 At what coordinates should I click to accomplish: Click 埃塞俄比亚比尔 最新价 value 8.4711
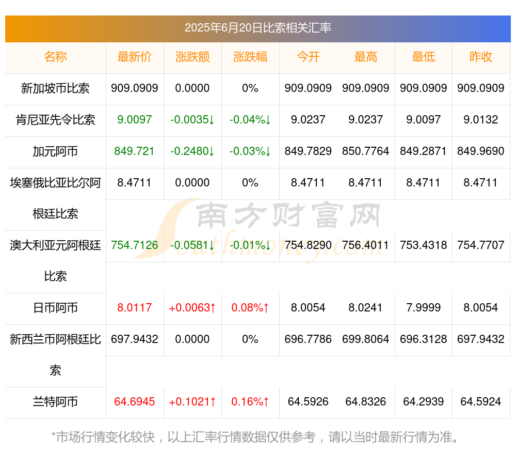[x=135, y=182]
